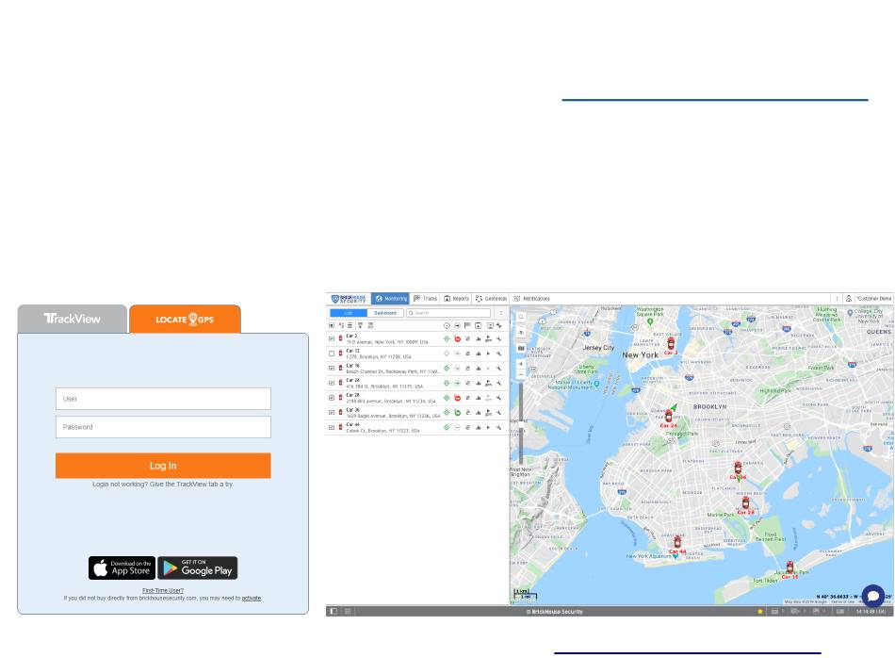Open the chat bubble widget

click(x=873, y=596)
